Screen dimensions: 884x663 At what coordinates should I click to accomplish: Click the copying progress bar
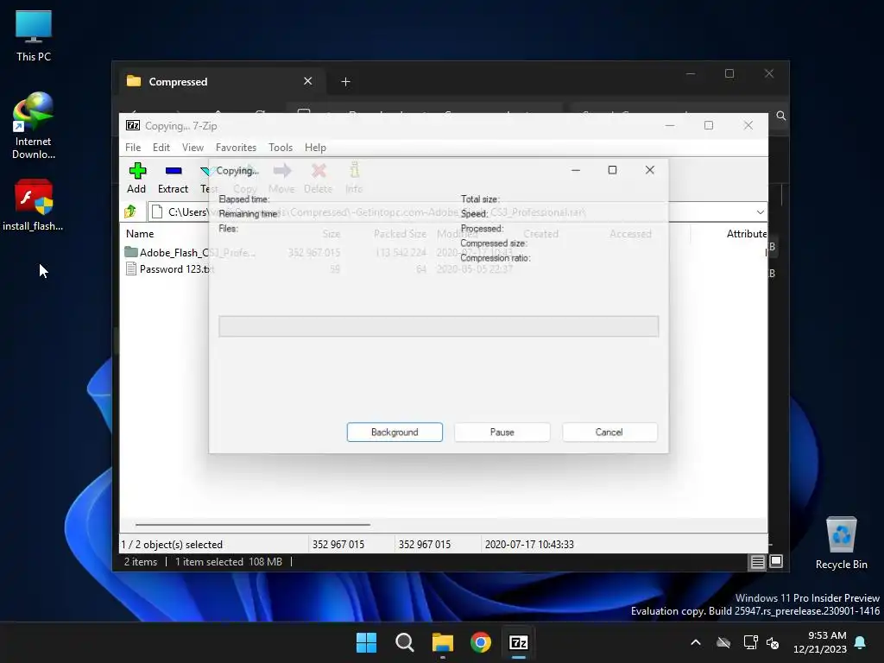[x=439, y=326]
